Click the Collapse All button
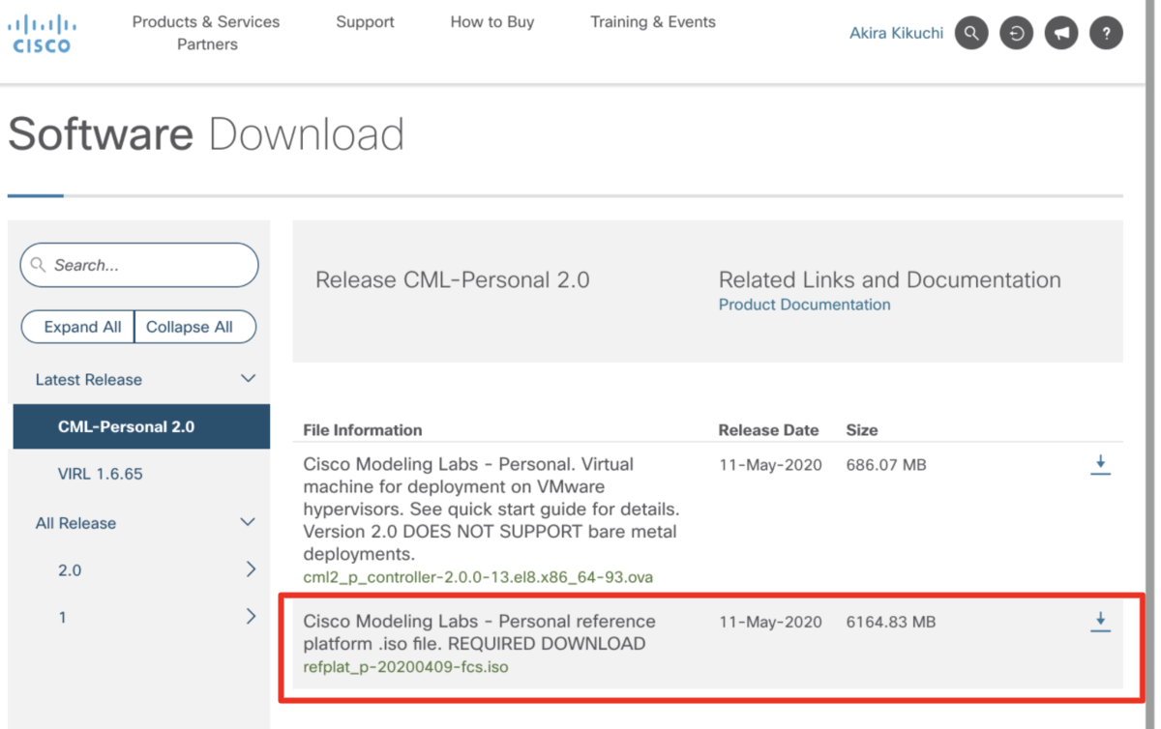The image size is (1161, 729). click(194, 327)
